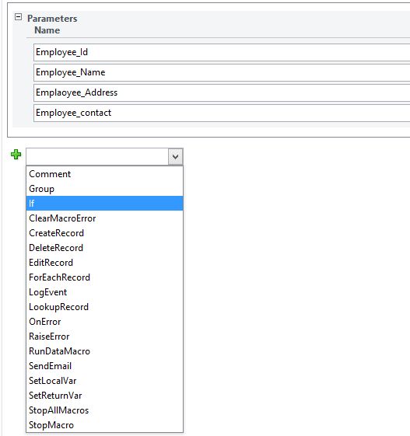
Task: Select SetReturnVar in the list
Action: tap(105, 396)
